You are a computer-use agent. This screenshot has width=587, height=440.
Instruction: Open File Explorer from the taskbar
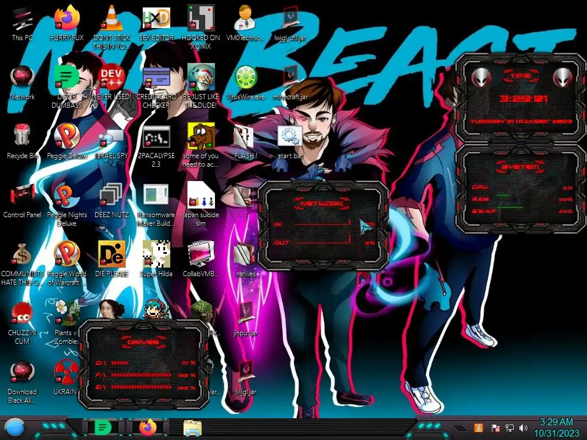pos(193,427)
